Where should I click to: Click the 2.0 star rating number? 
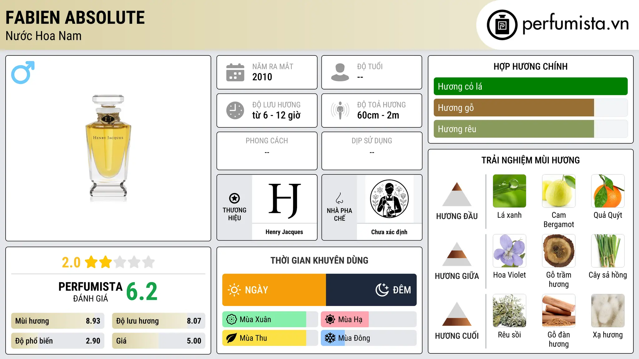(x=71, y=262)
